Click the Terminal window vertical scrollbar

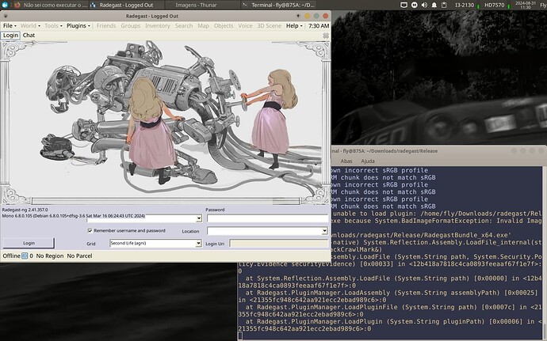[545, 252]
